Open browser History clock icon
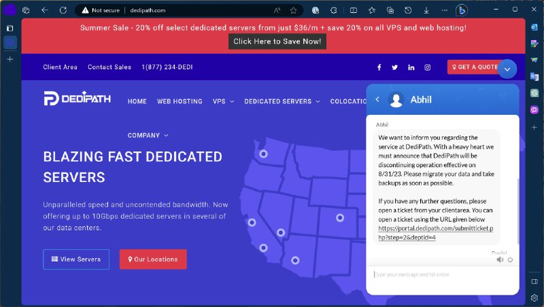Viewport: 544px width, 307px height. pos(408,10)
